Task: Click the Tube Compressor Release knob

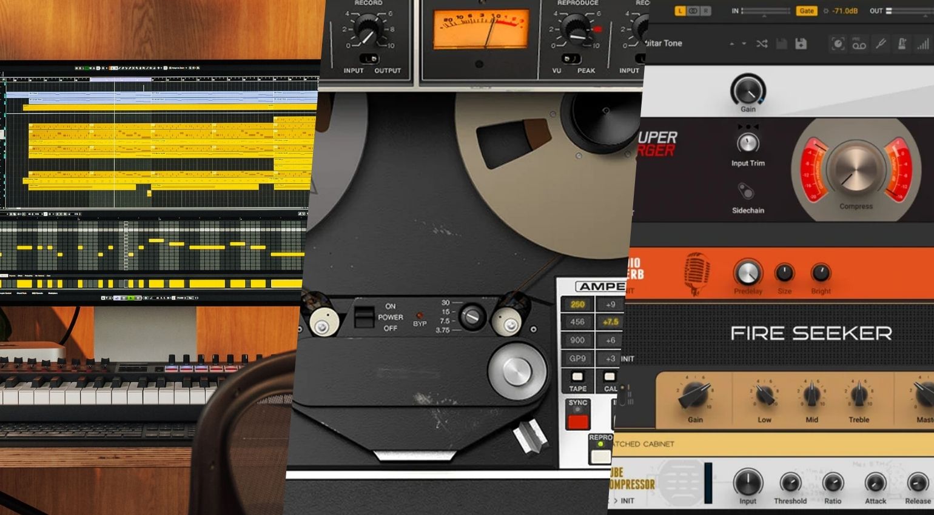Action: click(918, 483)
